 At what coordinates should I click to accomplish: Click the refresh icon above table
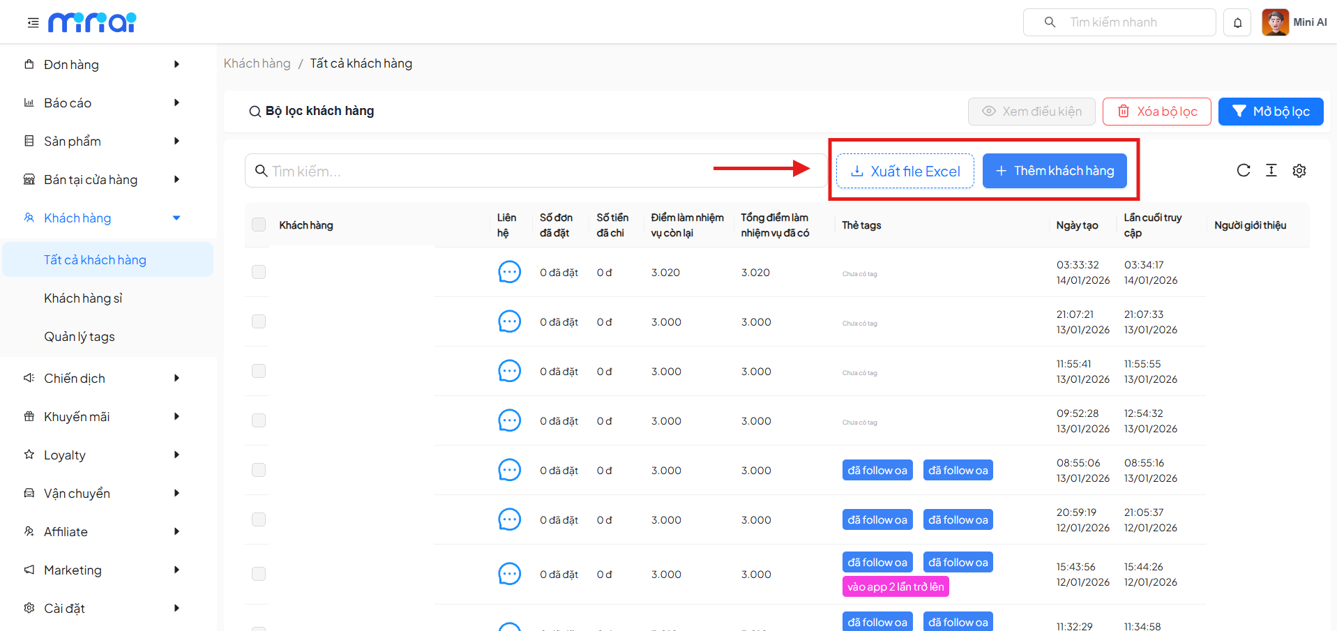click(1243, 171)
